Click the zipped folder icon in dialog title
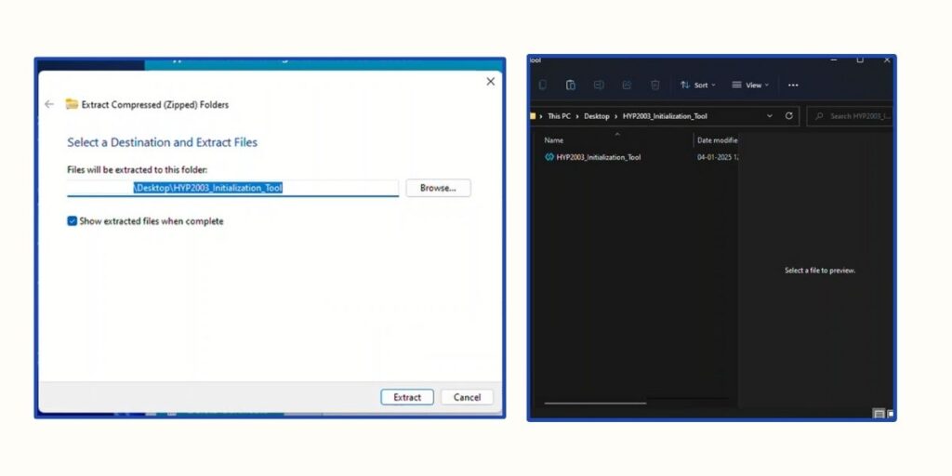 pos(72,104)
